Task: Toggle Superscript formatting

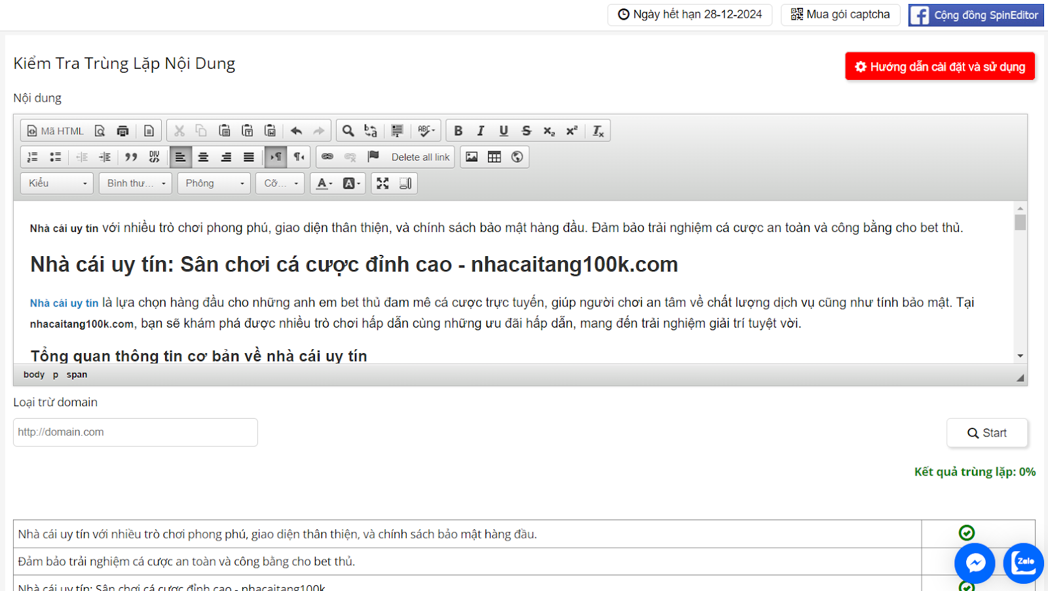Action: click(572, 131)
